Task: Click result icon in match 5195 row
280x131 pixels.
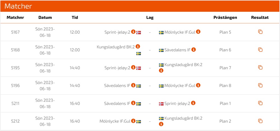Action: [260, 68]
